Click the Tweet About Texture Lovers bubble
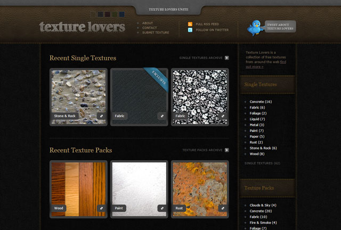 tap(280, 27)
